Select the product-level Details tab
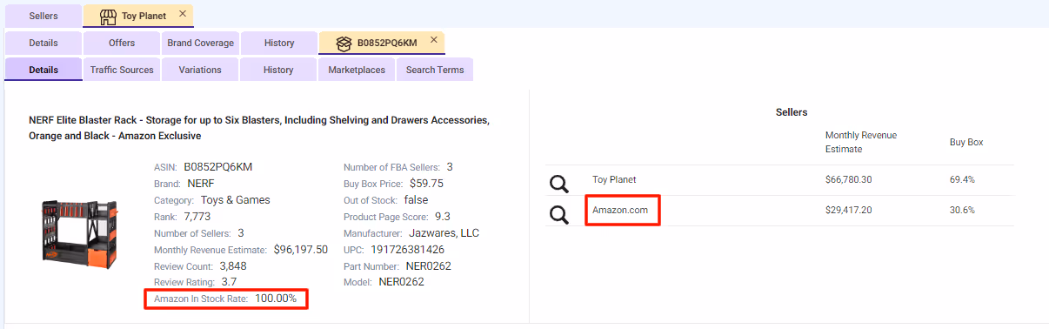 click(43, 70)
